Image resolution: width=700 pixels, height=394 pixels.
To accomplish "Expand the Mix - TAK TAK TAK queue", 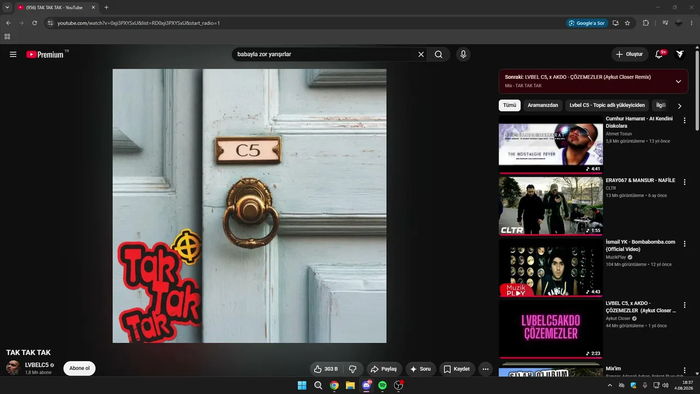I will tap(678, 82).
